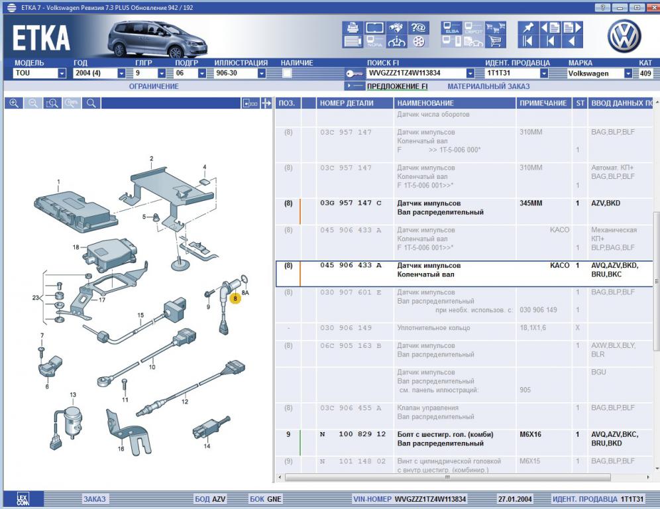Click the car with document icon

coord(473,42)
